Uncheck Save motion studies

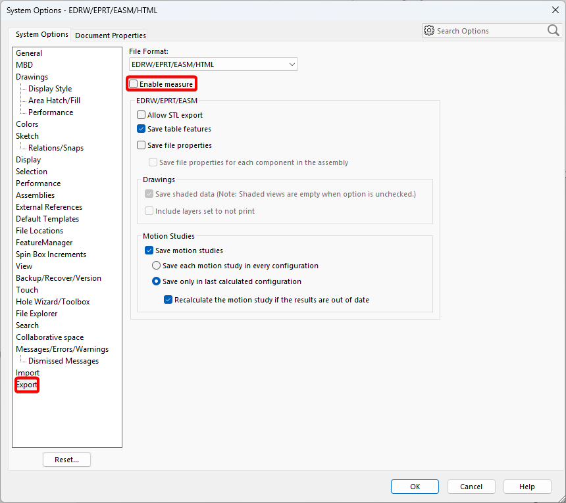[149, 251]
